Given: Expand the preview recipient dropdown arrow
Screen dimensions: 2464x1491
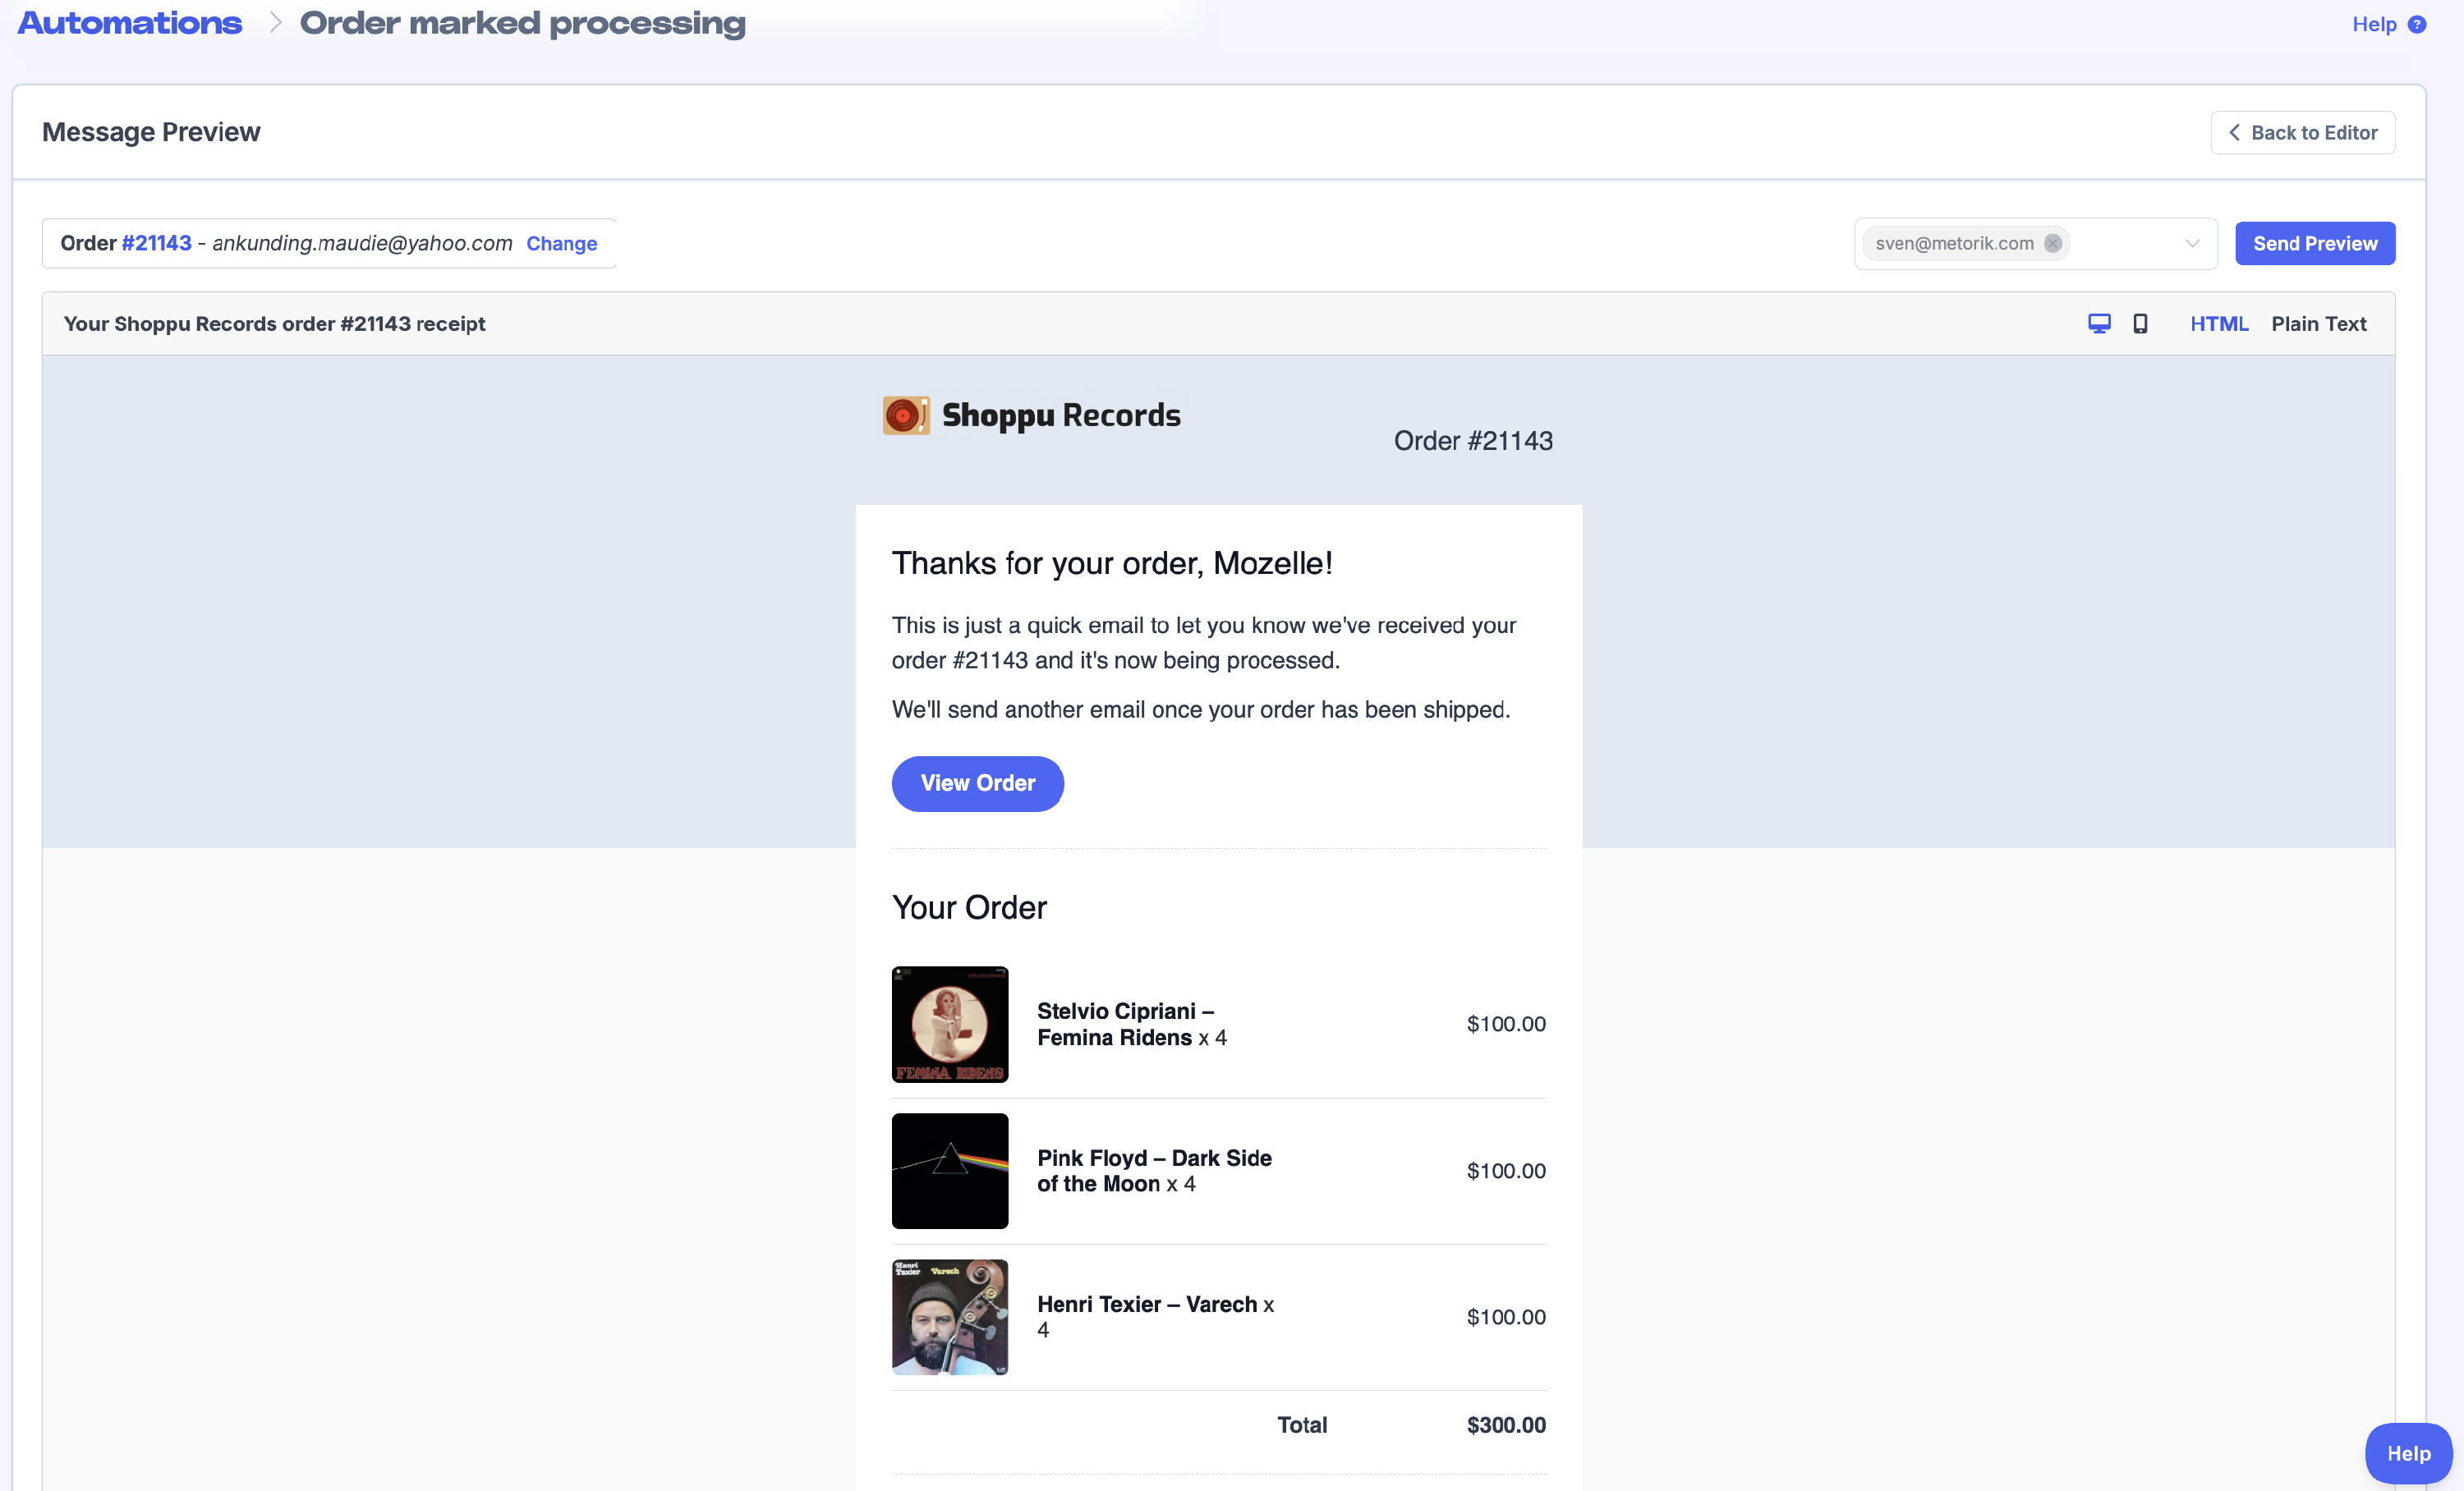Looking at the screenshot, I should [2192, 244].
